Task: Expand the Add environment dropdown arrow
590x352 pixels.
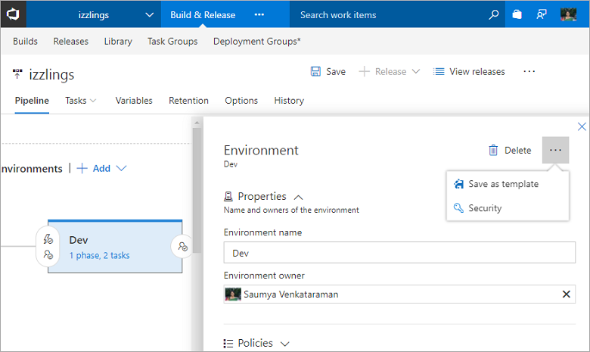Action: (121, 168)
